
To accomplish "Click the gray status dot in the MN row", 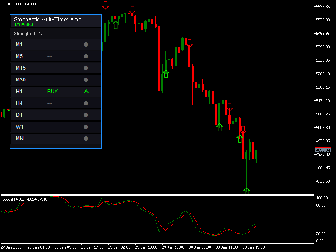I will [x=86, y=139].
